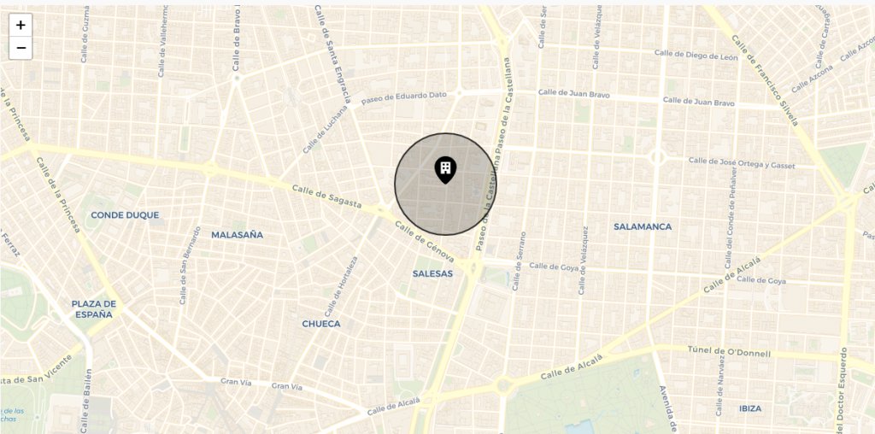Select the CHUECA district label
Image resolution: width=875 pixels, height=434 pixels.
point(321,324)
